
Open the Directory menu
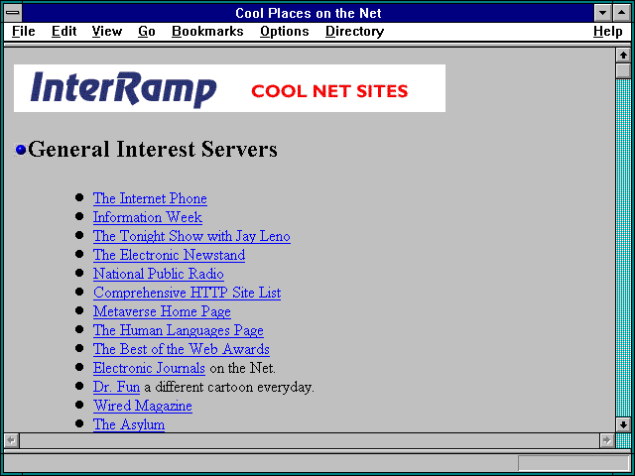355,31
